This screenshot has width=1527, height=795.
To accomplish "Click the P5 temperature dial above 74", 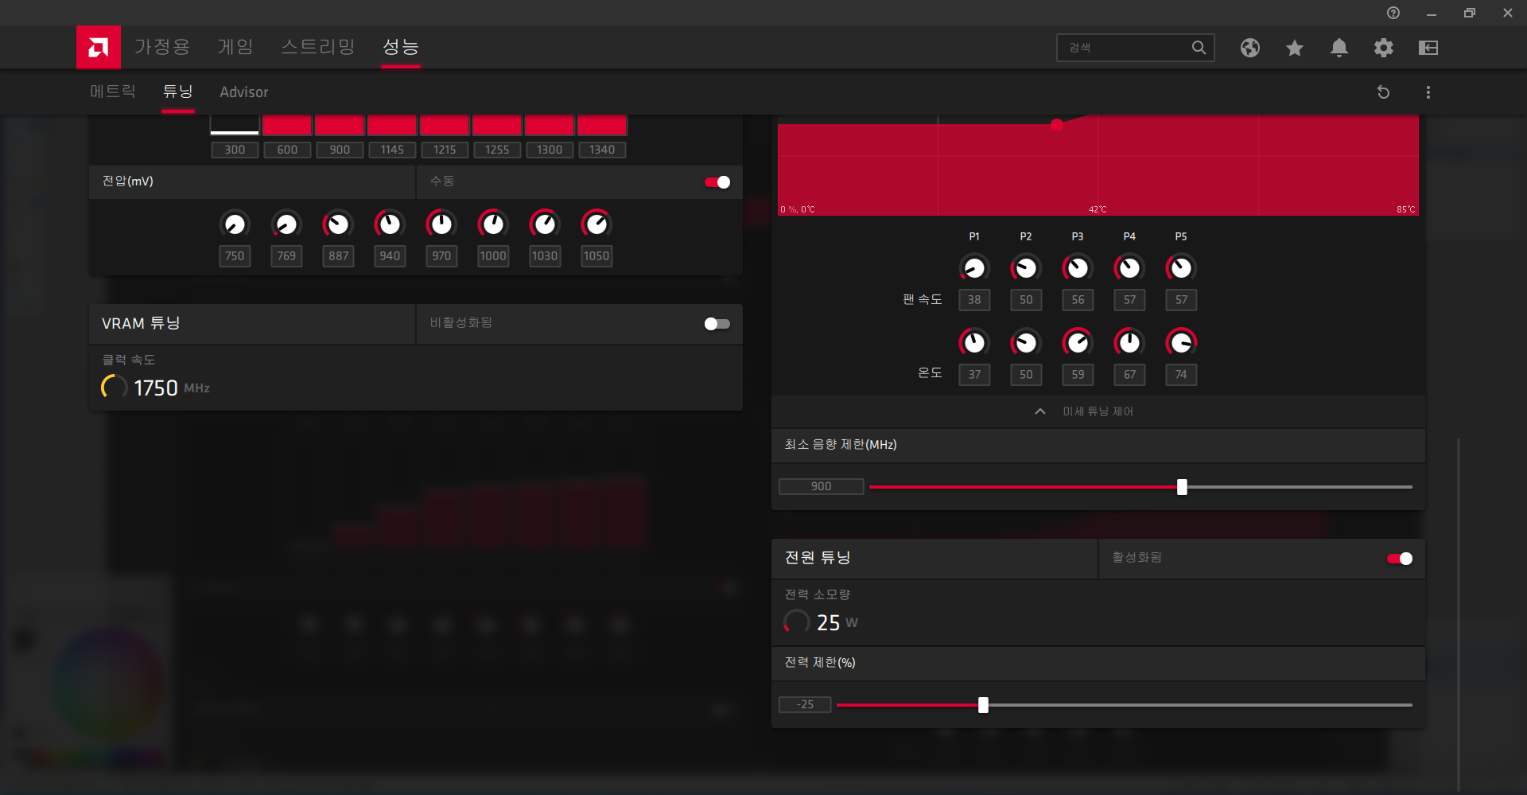I will pyautogui.click(x=1181, y=343).
